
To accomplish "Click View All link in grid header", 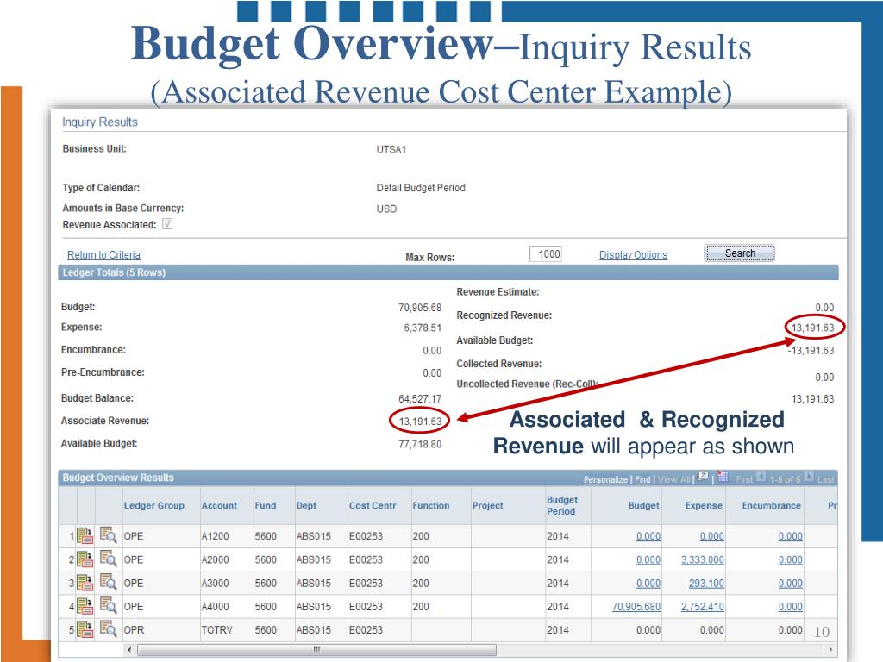I will click(673, 479).
